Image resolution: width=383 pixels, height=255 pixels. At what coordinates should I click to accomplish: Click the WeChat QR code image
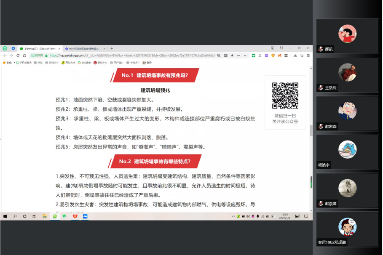coord(285,96)
